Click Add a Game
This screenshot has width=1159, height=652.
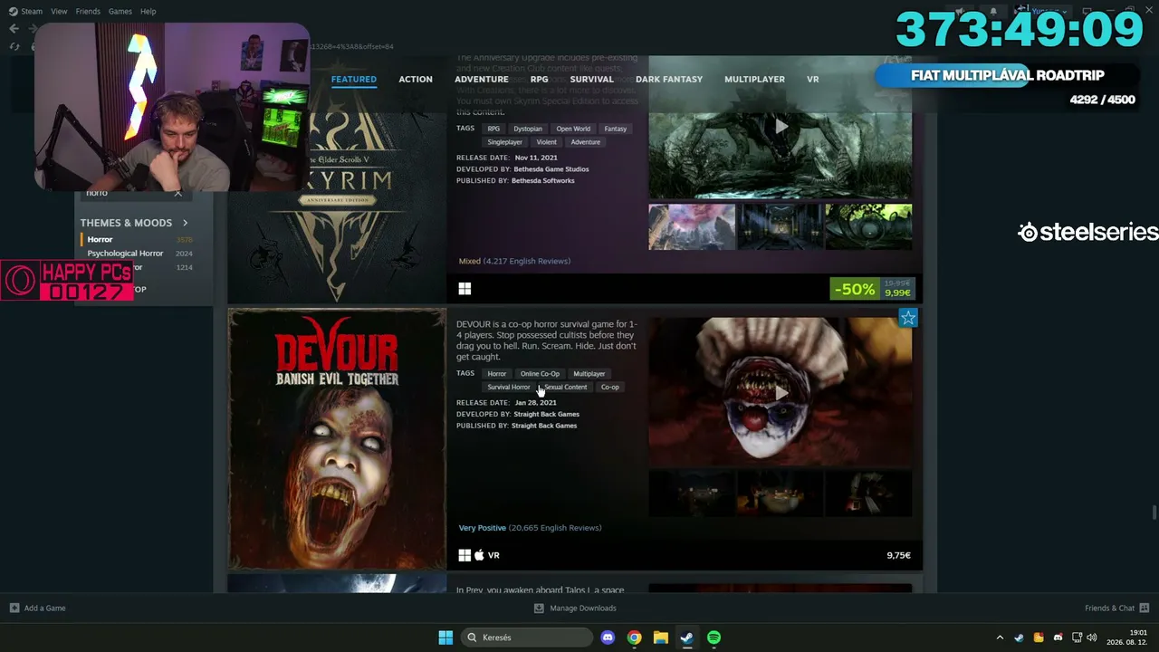click(38, 609)
